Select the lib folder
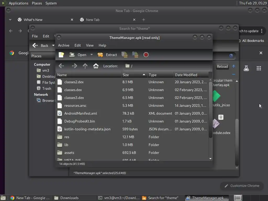 [132, 145]
